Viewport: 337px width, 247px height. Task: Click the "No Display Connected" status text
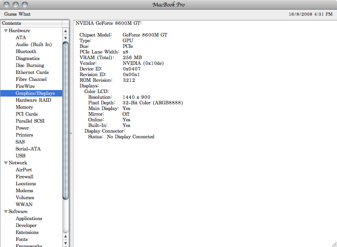[x=131, y=137]
